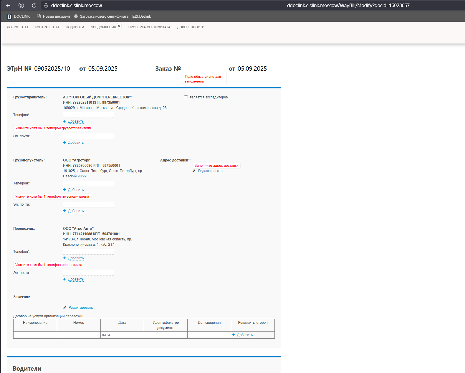Click the Грузоотправитель Телефон input field
465x373 pixels.
coord(88,115)
